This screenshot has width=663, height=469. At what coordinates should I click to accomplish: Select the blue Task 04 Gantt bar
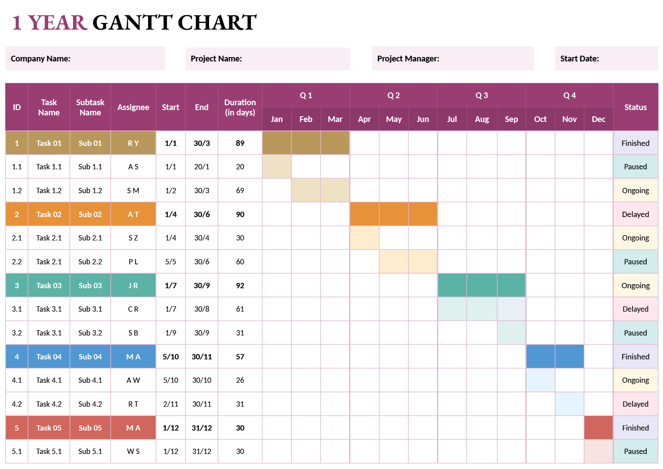tap(555, 357)
